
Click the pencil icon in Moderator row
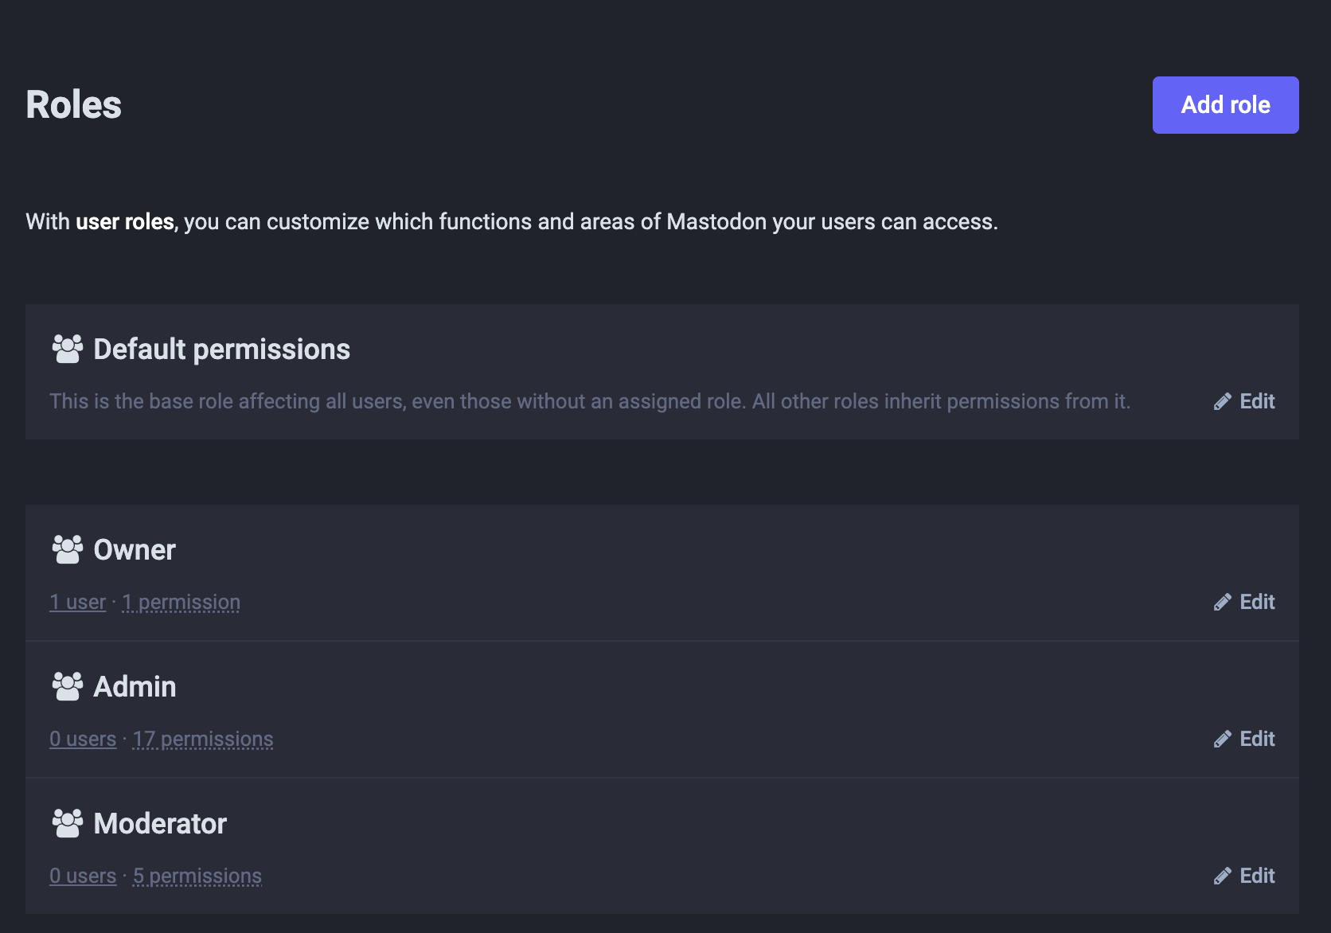click(x=1222, y=876)
